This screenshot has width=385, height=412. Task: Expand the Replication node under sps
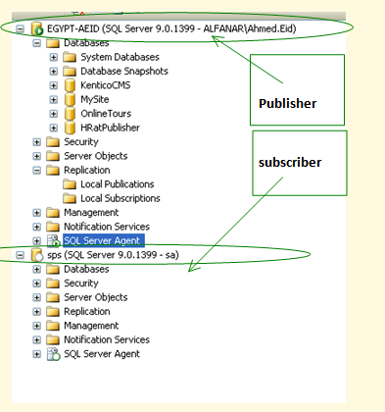point(37,312)
